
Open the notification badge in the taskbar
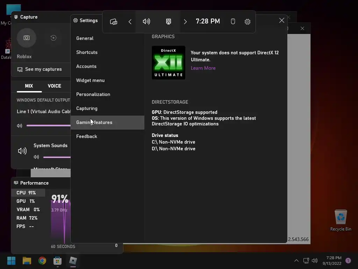(x=348, y=261)
